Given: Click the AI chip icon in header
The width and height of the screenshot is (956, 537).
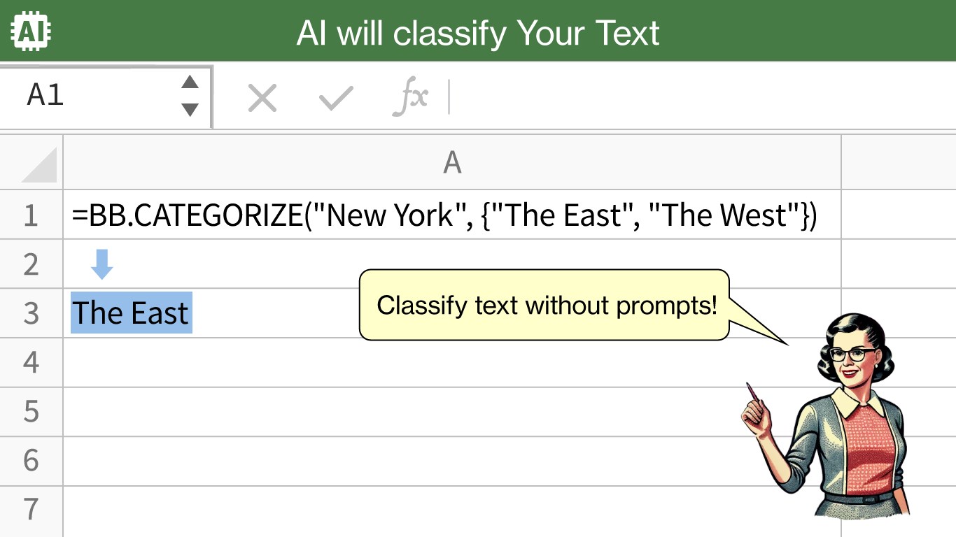Looking at the screenshot, I should (x=31, y=31).
